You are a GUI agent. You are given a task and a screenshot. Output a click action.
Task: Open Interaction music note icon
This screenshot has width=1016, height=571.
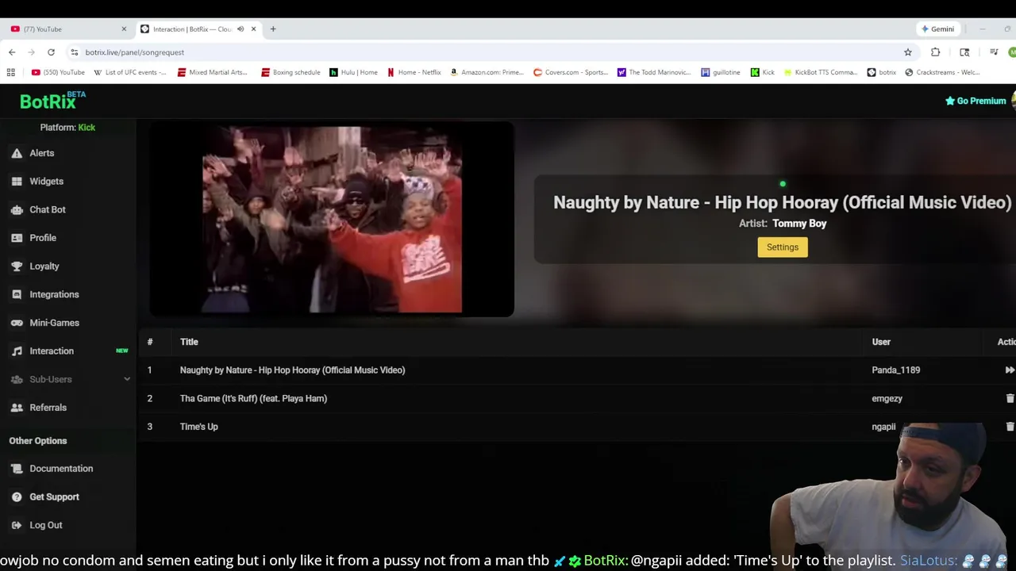pos(17,351)
